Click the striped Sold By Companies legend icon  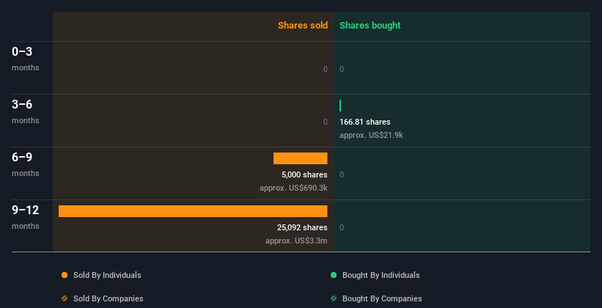point(65,298)
